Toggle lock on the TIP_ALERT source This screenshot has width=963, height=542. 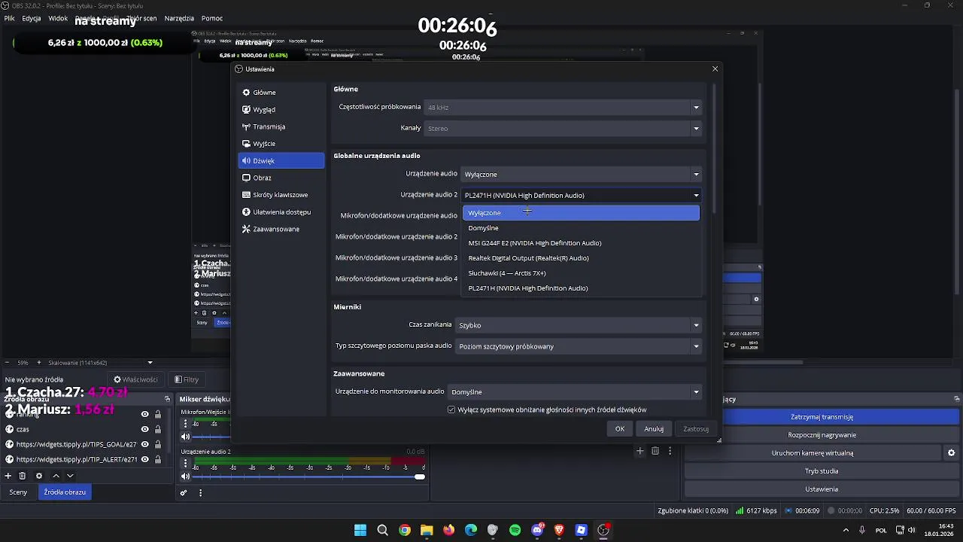pyautogui.click(x=158, y=459)
